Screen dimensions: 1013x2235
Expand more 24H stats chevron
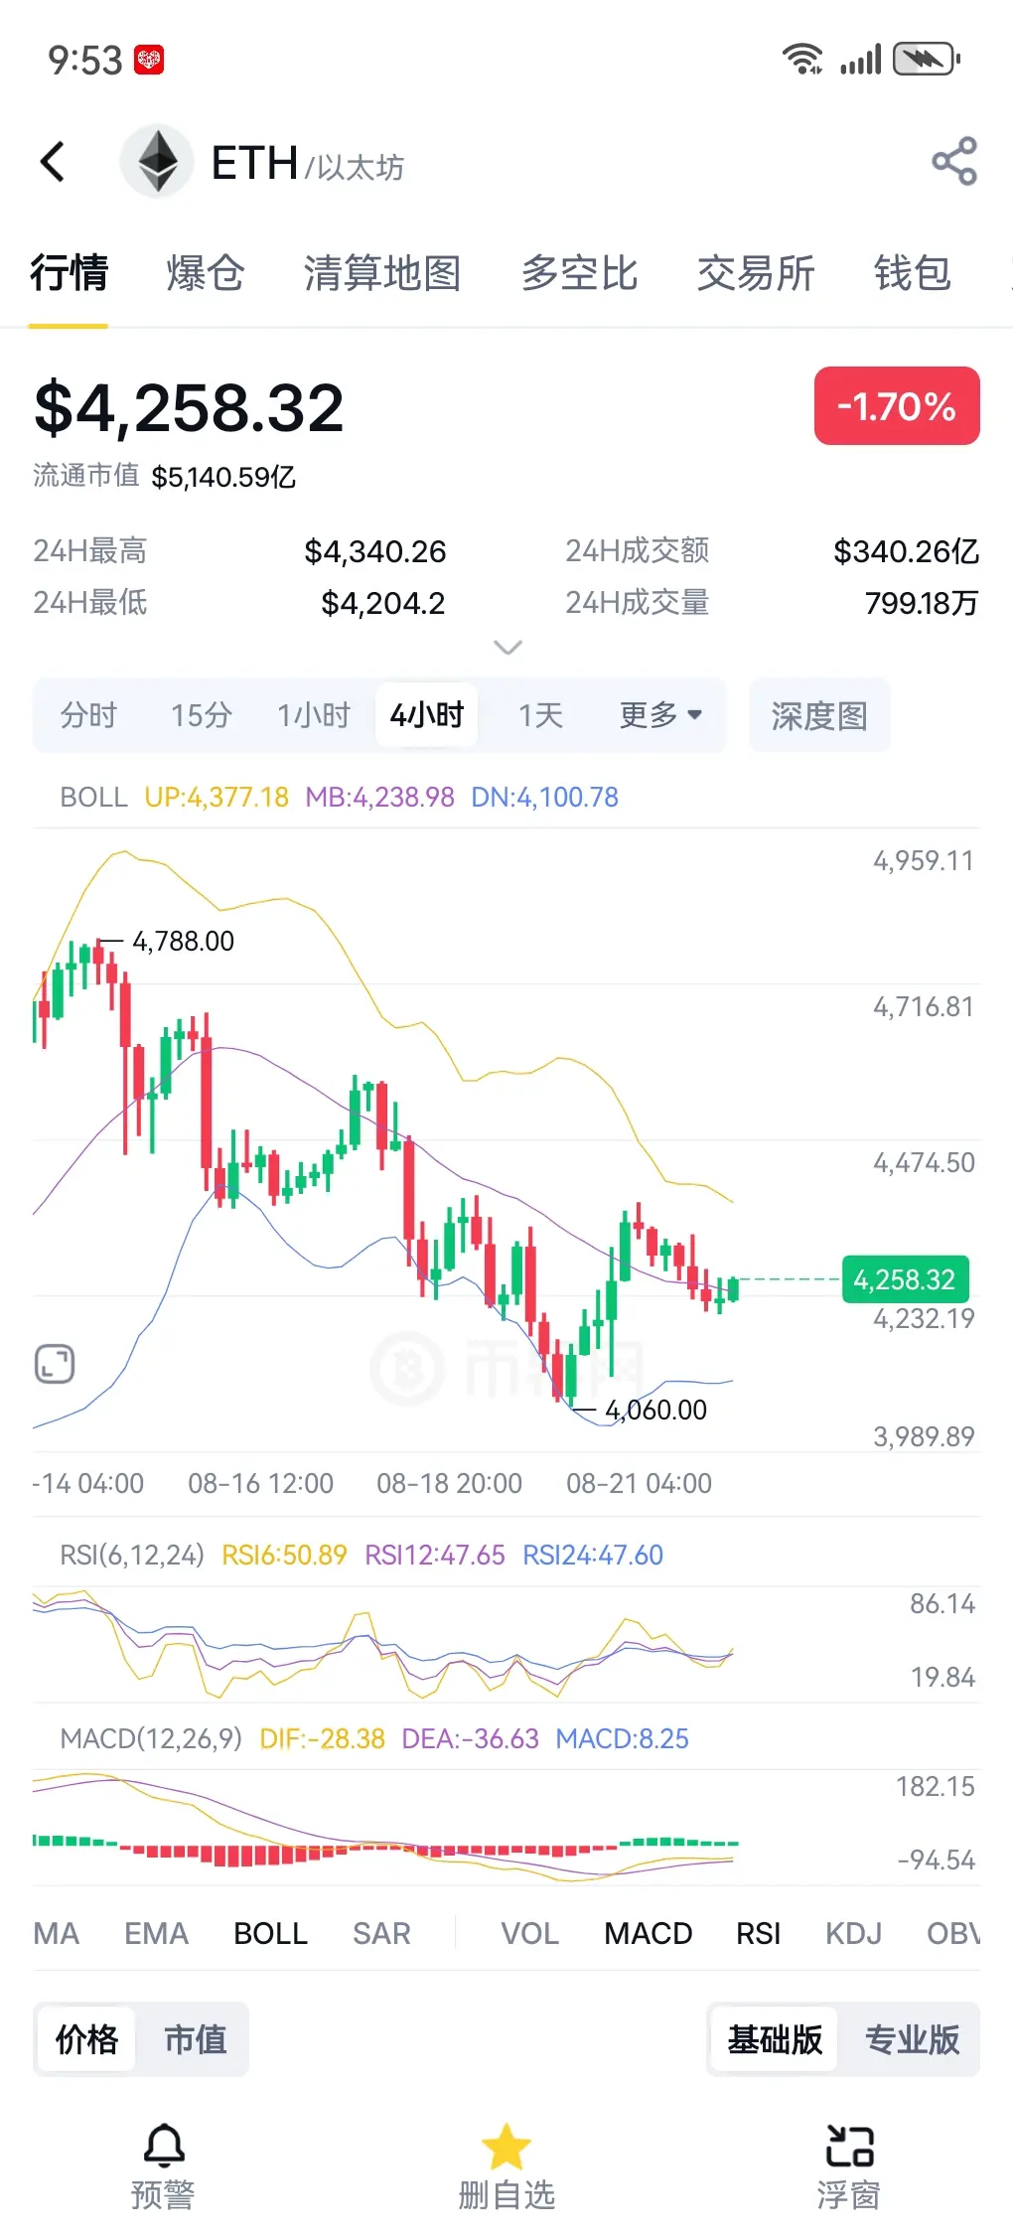[507, 648]
